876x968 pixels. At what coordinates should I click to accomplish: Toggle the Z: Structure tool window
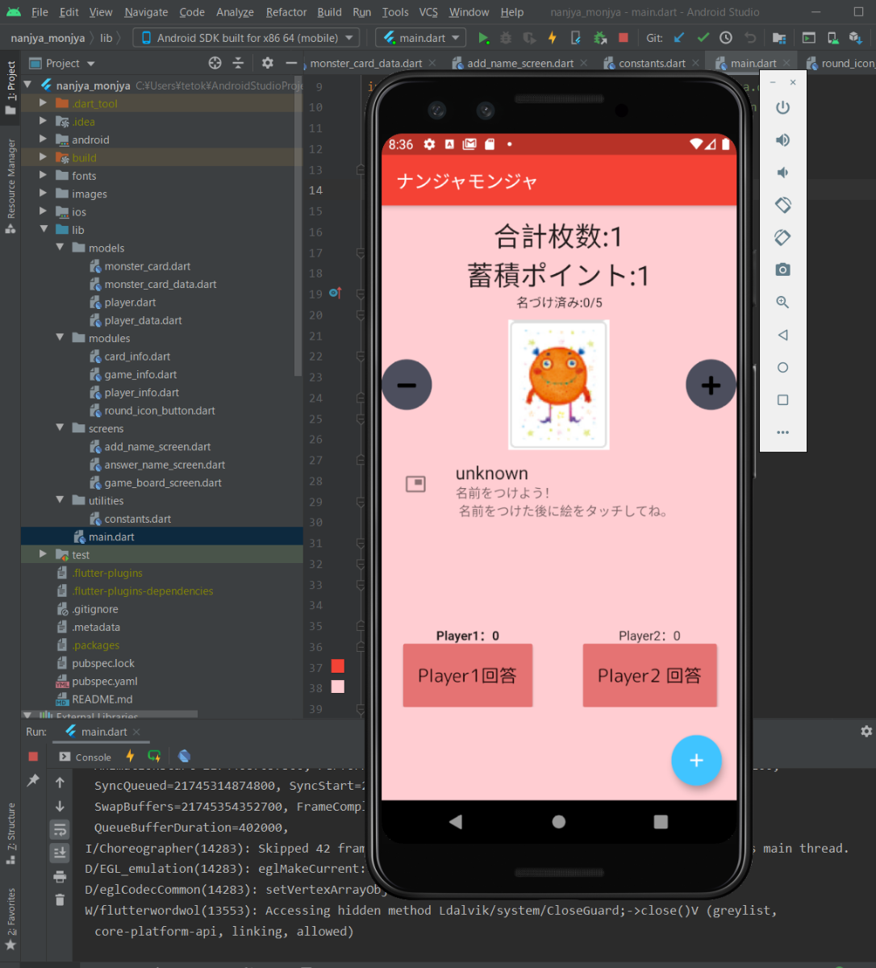click(10, 833)
